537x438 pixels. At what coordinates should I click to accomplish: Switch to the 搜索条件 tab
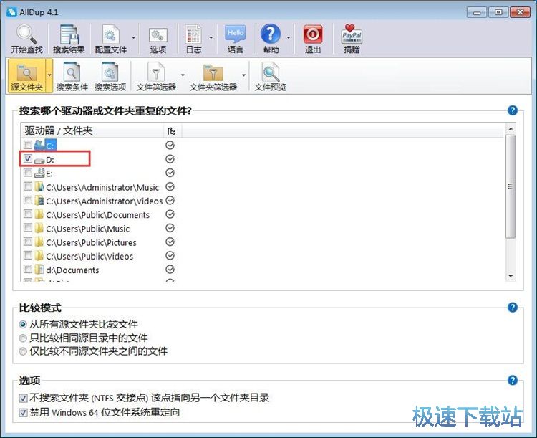(72, 77)
